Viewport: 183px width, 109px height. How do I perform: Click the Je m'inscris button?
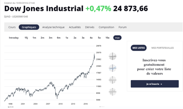click(155, 84)
